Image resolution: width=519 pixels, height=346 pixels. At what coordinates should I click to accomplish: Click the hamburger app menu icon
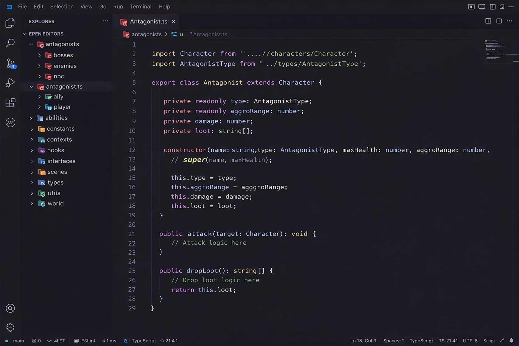(x=9, y=7)
